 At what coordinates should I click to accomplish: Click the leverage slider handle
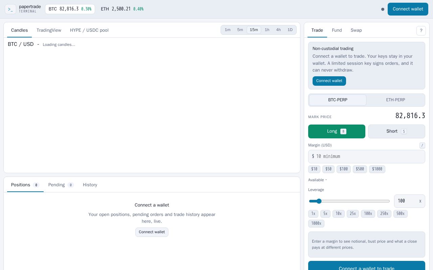click(319, 201)
